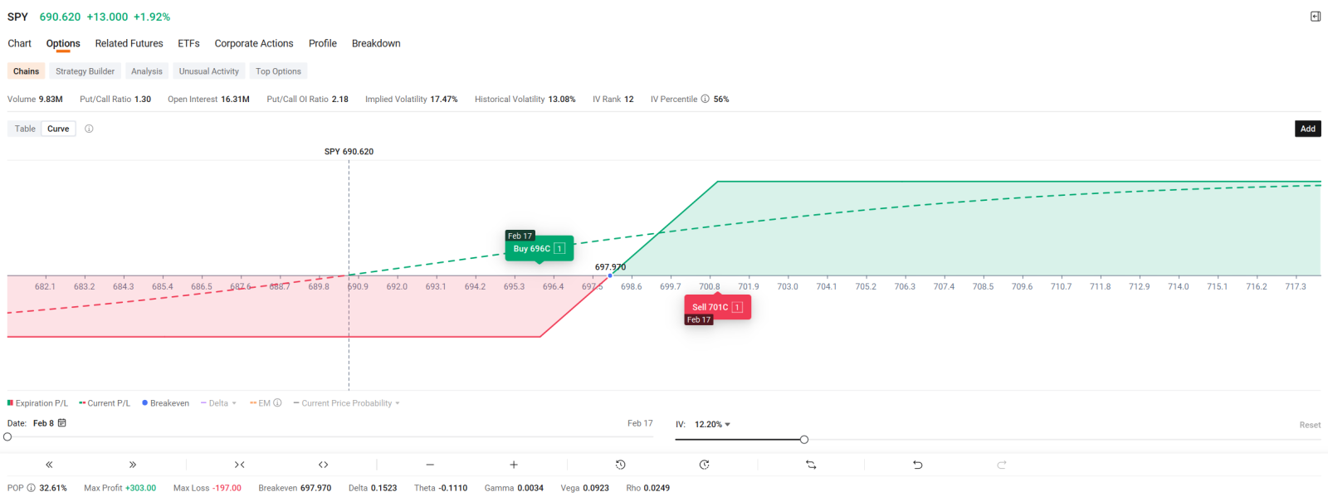
Task: Click Implied Volatility 17.47% value
Action: (443, 99)
